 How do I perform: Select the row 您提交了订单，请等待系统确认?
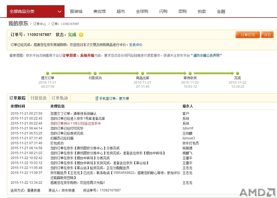point(73,114)
